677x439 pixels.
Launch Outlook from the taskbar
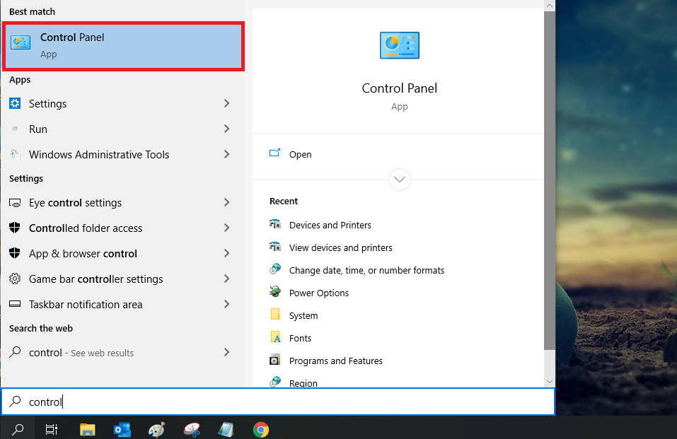[x=122, y=429]
